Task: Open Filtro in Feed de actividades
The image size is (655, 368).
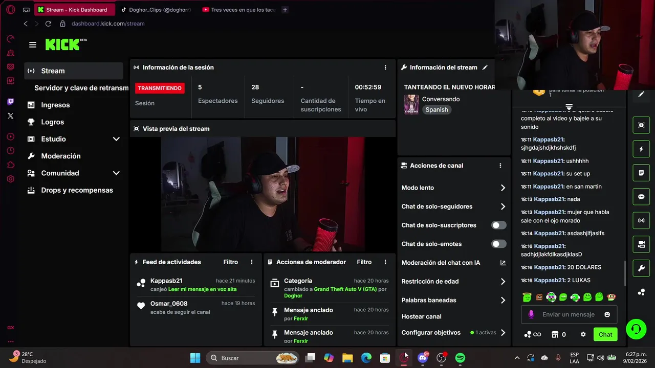Action: point(231,262)
